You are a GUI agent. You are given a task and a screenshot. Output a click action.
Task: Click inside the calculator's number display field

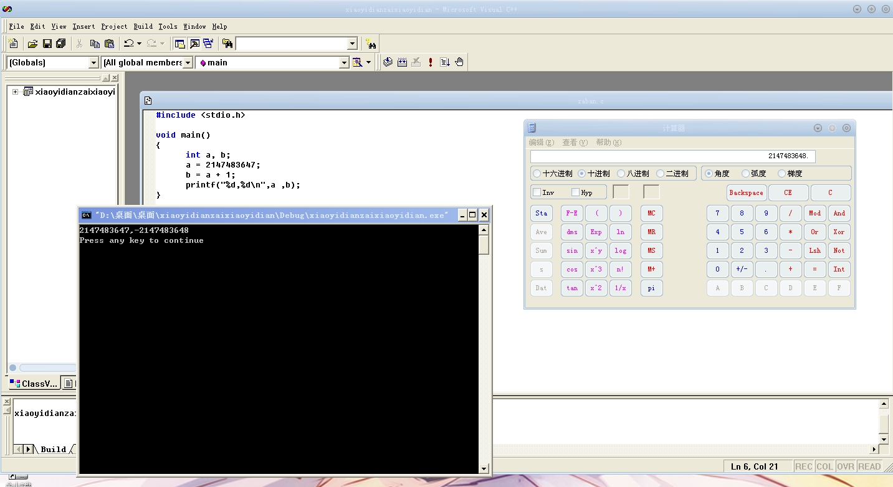[672, 156]
